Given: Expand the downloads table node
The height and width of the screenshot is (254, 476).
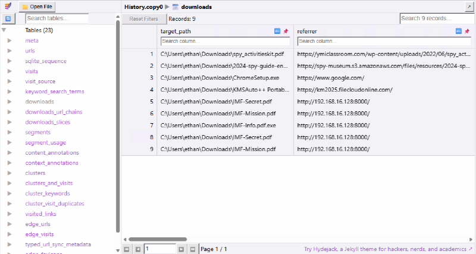Looking at the screenshot, I should point(10,102).
